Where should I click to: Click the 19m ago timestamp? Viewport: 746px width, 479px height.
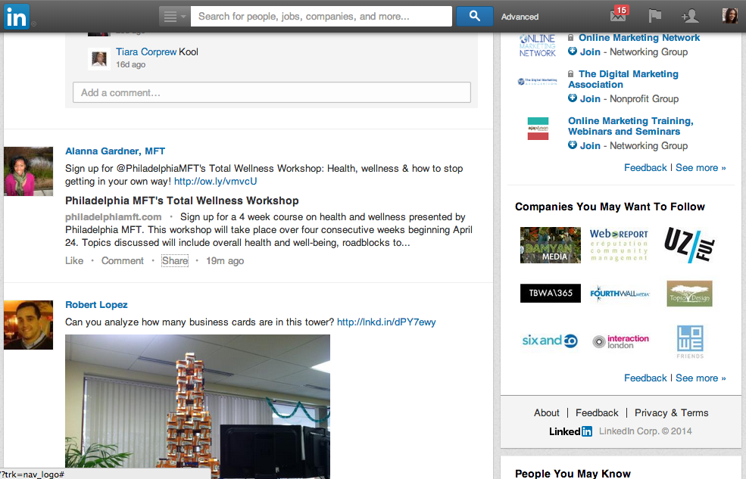click(x=225, y=260)
